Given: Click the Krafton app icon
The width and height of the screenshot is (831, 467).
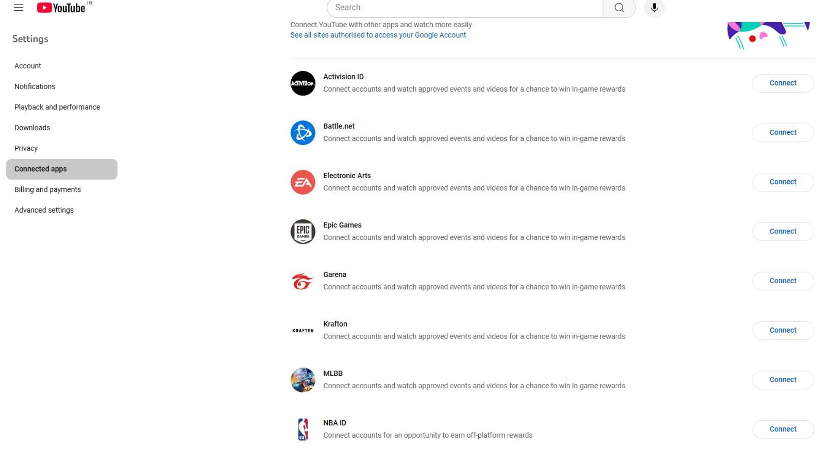Looking at the screenshot, I should click(x=303, y=330).
